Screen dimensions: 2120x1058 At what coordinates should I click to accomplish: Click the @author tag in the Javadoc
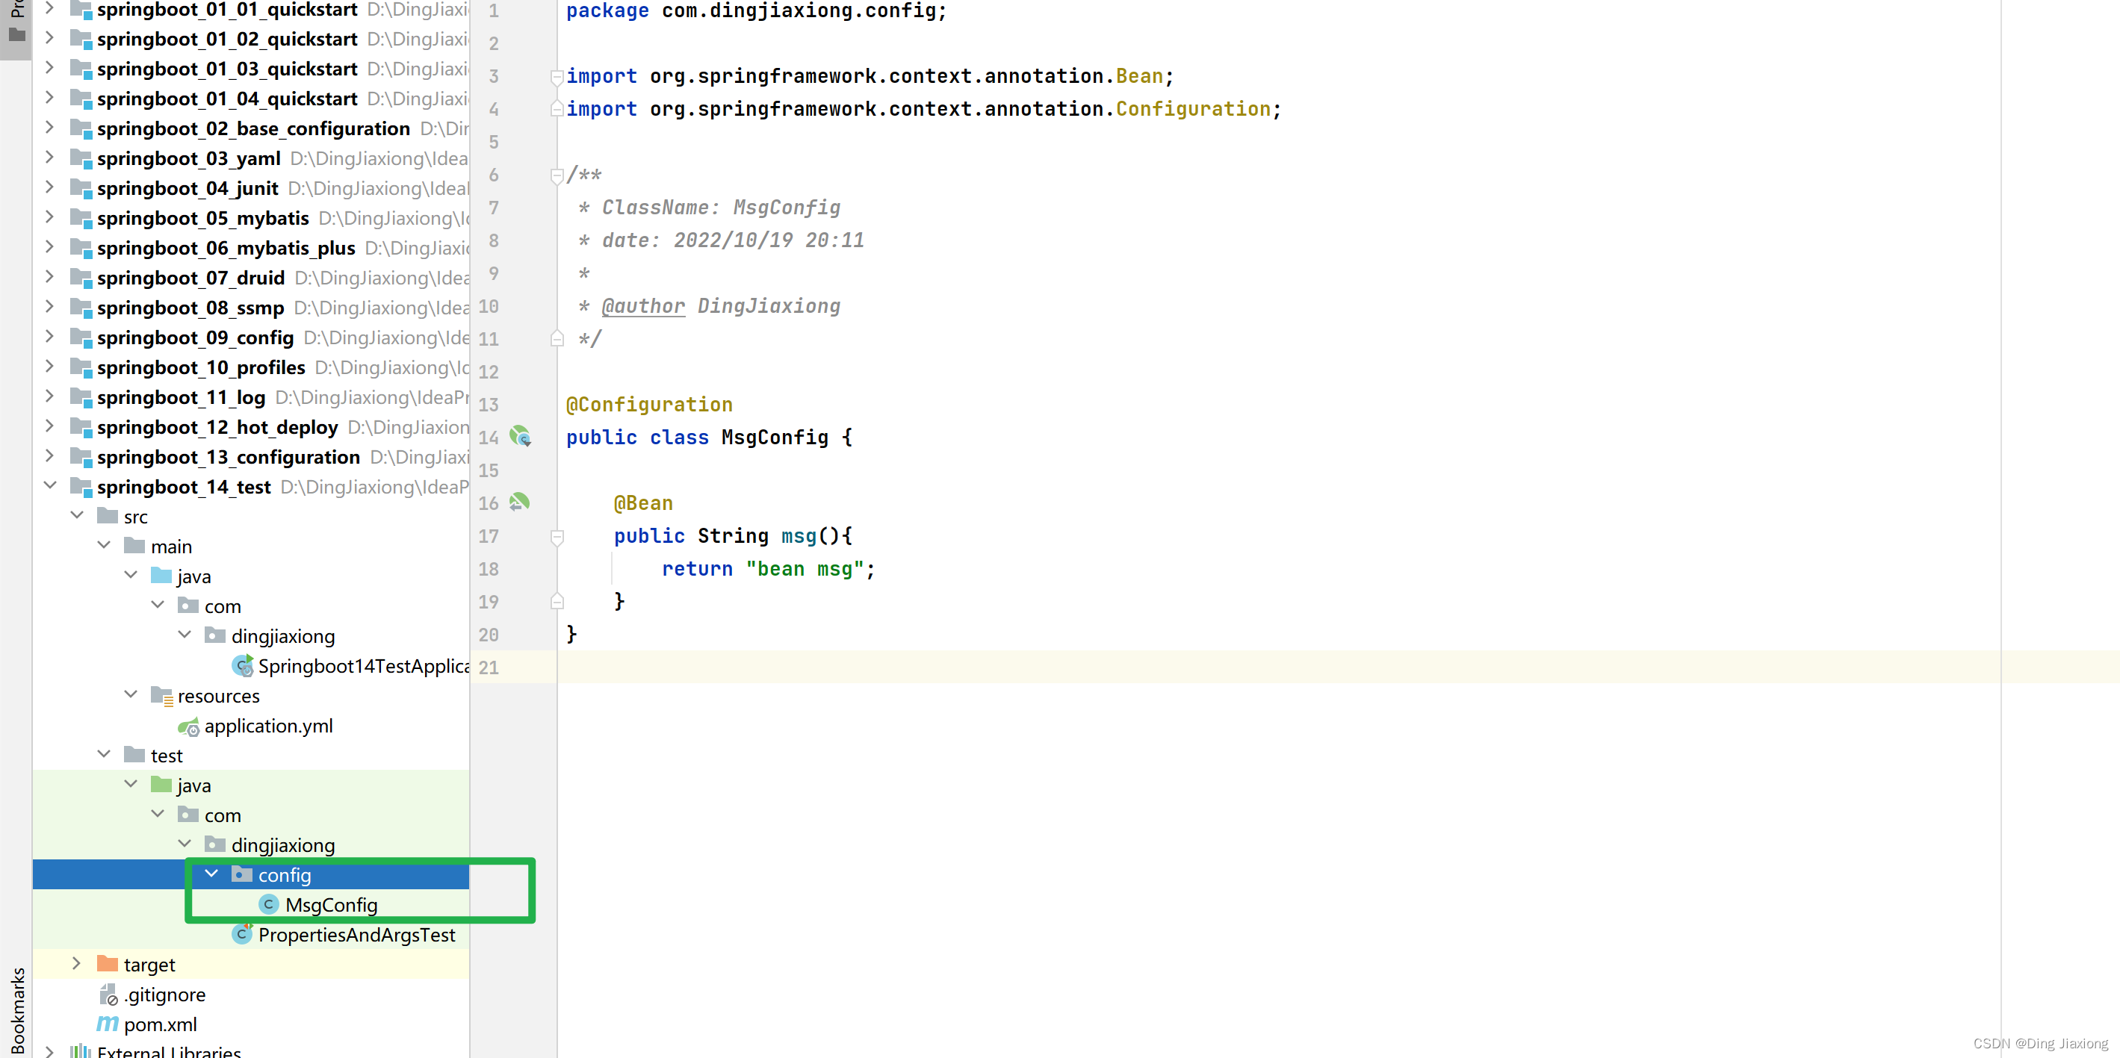tap(642, 306)
